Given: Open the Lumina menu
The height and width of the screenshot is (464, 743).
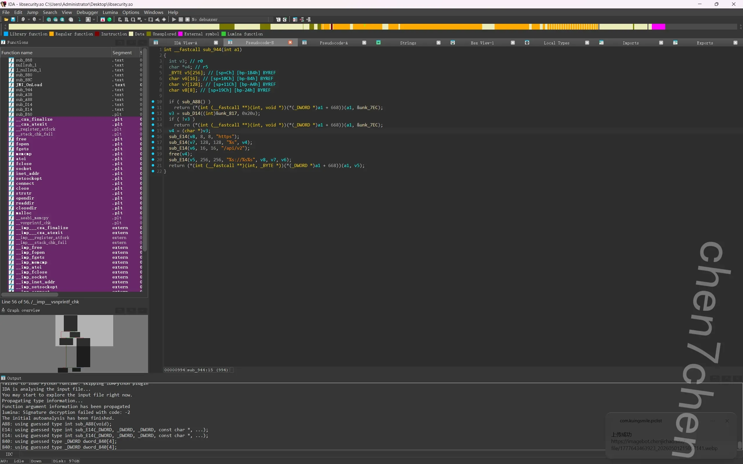Looking at the screenshot, I should (110, 12).
